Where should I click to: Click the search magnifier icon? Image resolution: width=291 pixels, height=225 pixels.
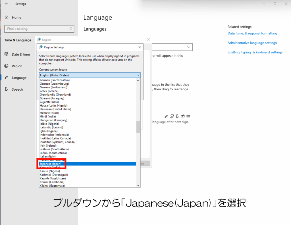tap(71, 29)
